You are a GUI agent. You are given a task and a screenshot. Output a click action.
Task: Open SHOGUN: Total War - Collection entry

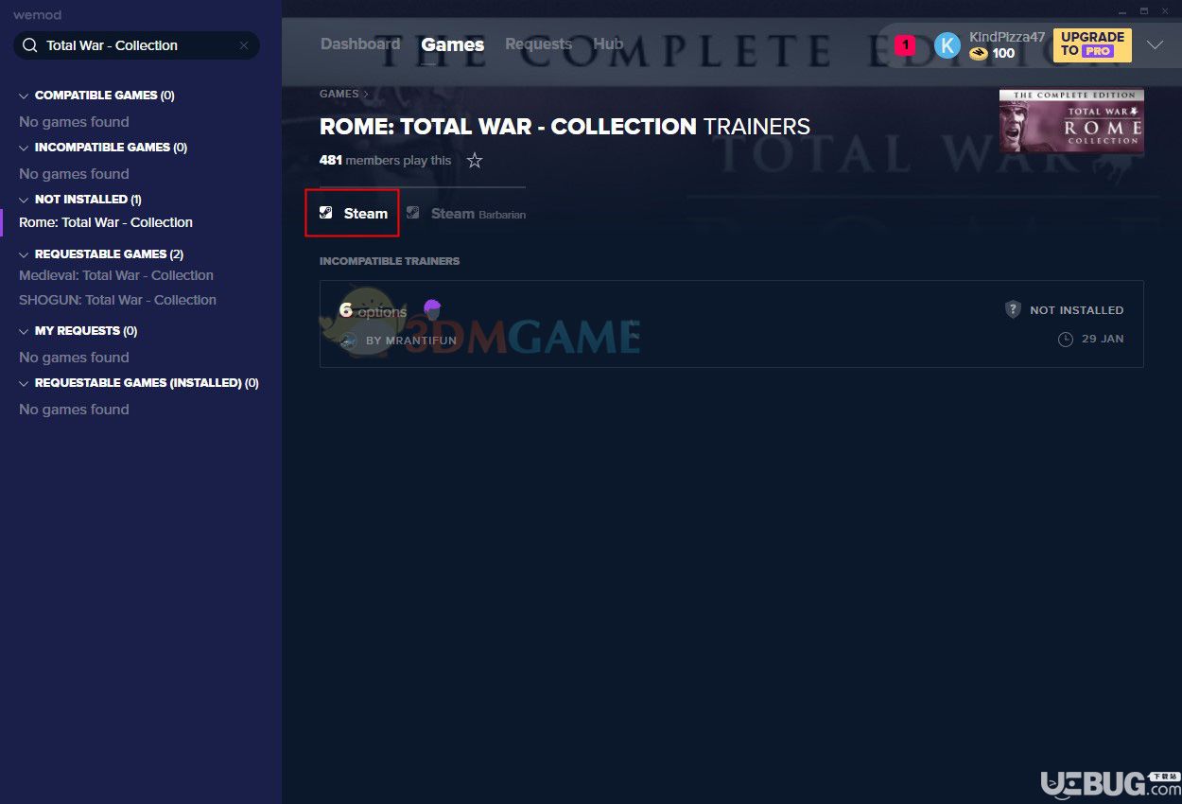coord(117,300)
